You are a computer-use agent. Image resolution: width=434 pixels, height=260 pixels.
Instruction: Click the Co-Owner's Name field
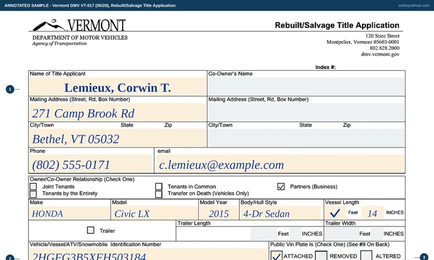[306, 87]
